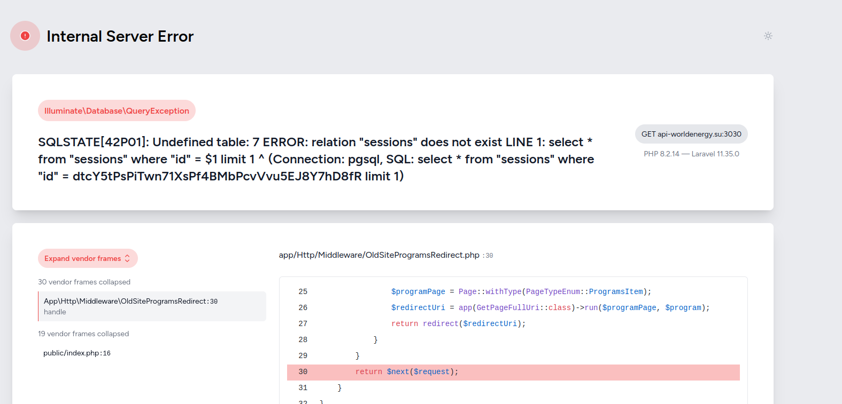The width and height of the screenshot is (842, 404).
Task: Expand the 30 vendor frames collapsed row
Action: [84, 282]
